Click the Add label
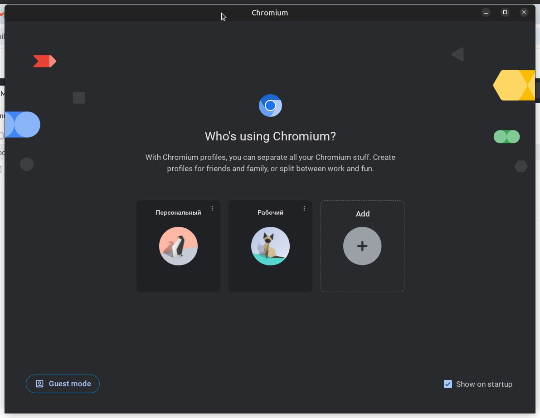540x418 pixels. (x=363, y=214)
